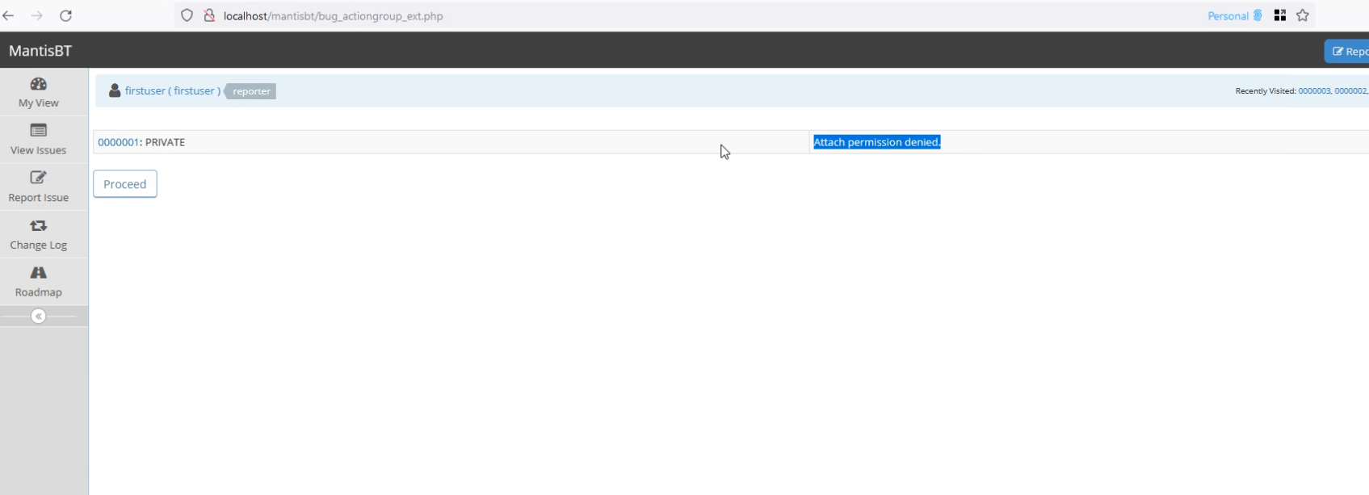Select Report Issue sidebar icon
The image size is (1369, 495).
click(38, 178)
